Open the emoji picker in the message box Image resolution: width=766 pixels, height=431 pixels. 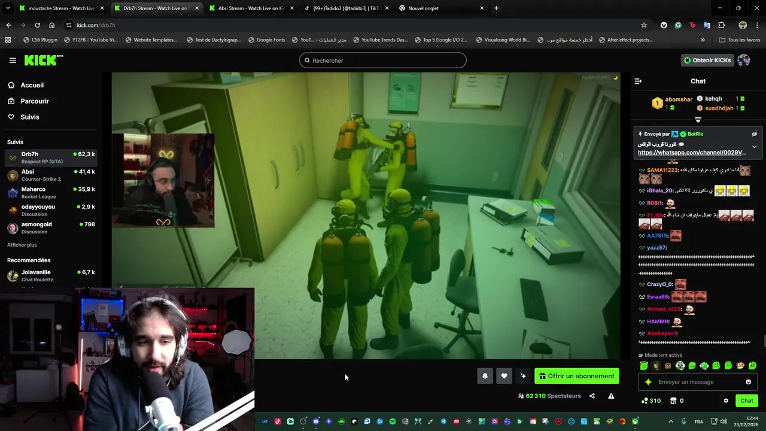pos(748,382)
